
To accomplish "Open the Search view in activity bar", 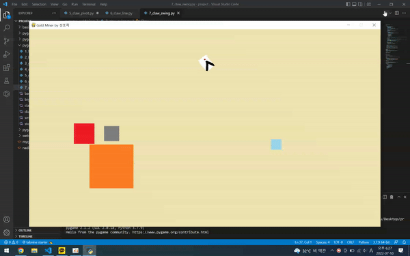I will [x=7, y=28].
